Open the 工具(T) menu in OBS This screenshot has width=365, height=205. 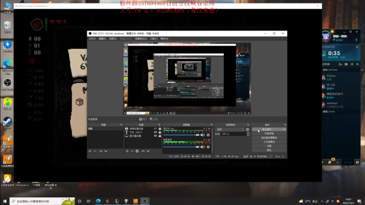[153, 39]
